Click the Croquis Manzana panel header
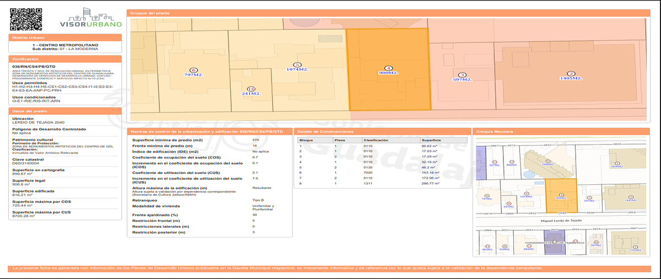 [561, 132]
